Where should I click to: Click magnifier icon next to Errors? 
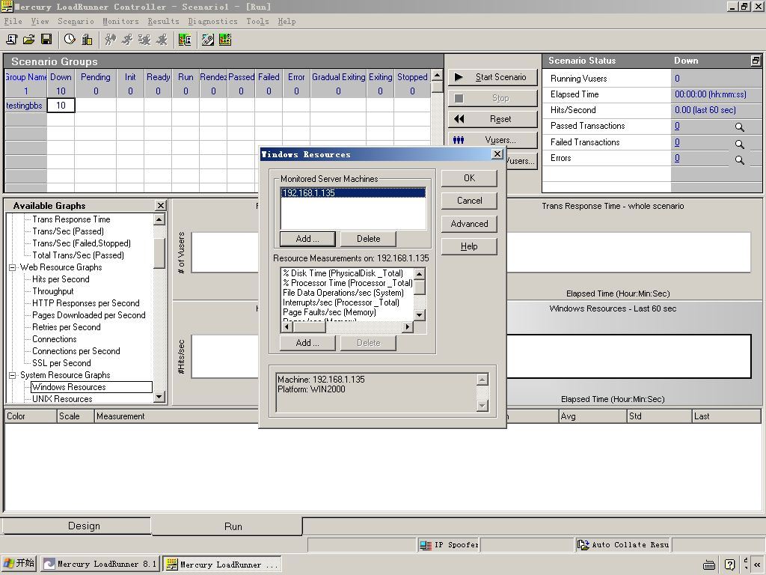[740, 160]
